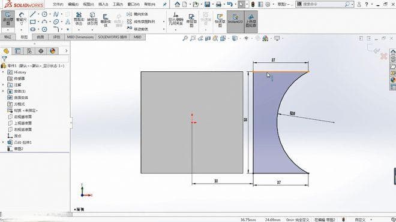
Task: Open the Smart Dimension dropdown arrow
Action: click(22, 30)
